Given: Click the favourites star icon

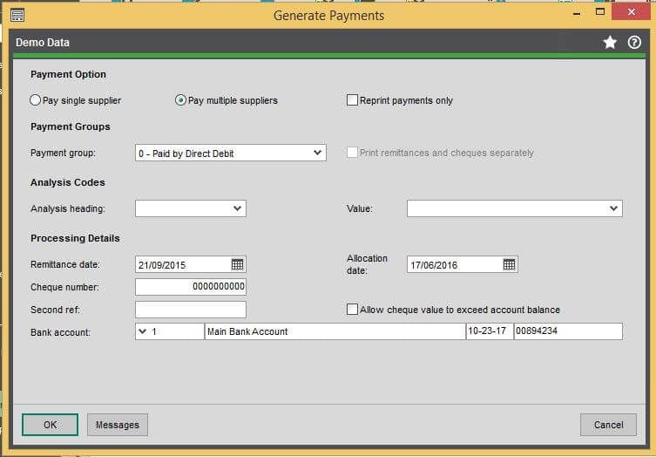Looking at the screenshot, I should click(x=610, y=43).
